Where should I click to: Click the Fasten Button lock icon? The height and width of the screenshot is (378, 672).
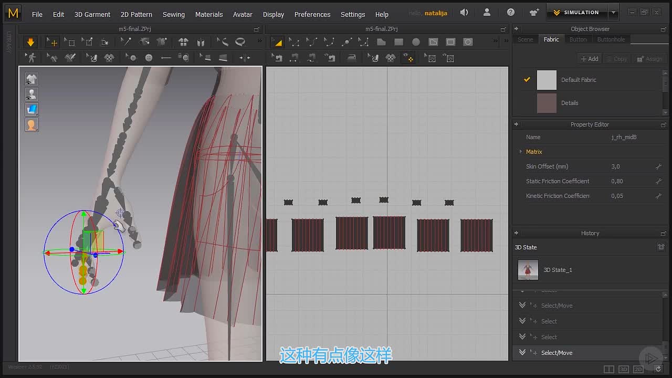(183, 58)
